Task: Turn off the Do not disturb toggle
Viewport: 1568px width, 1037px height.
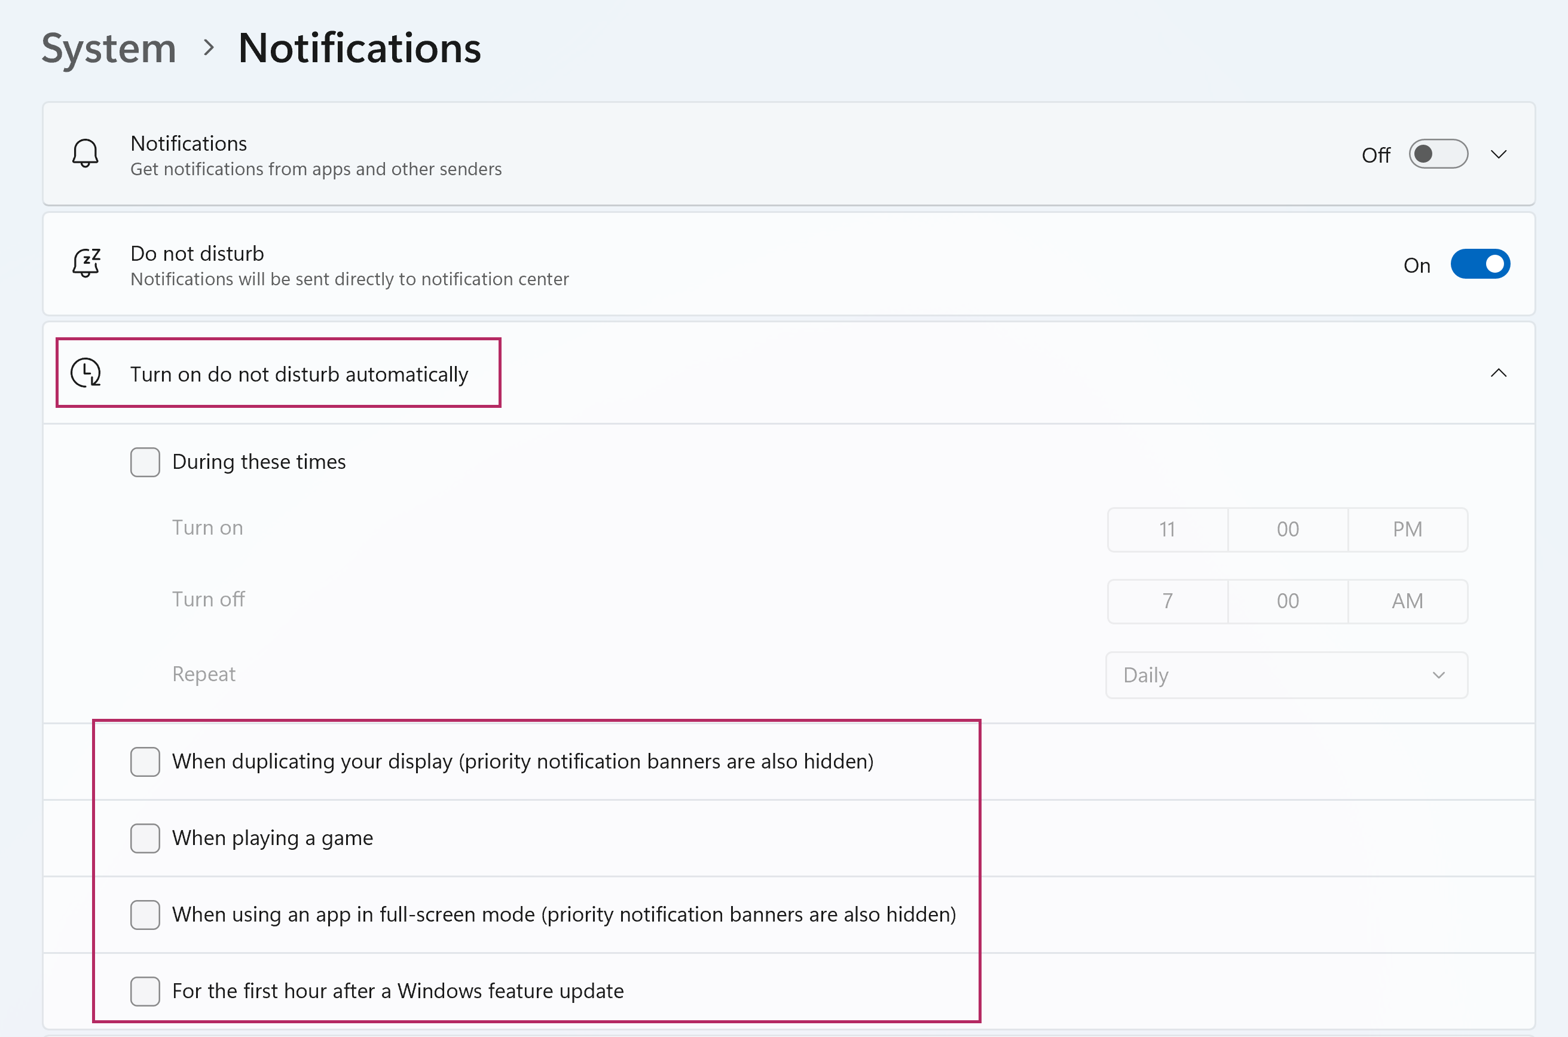Action: click(x=1480, y=264)
